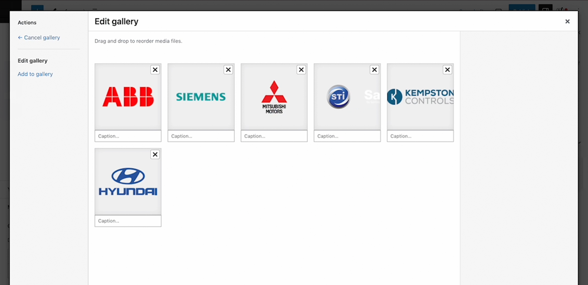Select the Kempston Controls logo thumbnail
This screenshot has width=588, height=285.
point(420,97)
